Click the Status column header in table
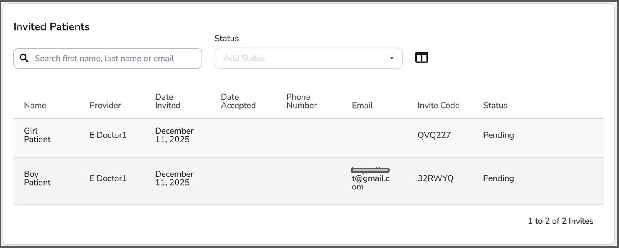This screenshot has height=248, width=619. tap(495, 105)
